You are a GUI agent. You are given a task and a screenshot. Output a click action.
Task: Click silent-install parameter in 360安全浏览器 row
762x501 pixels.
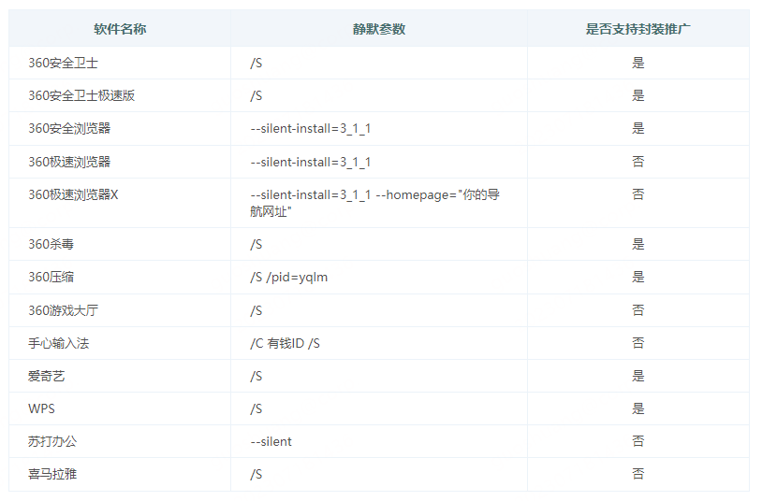tap(311, 129)
